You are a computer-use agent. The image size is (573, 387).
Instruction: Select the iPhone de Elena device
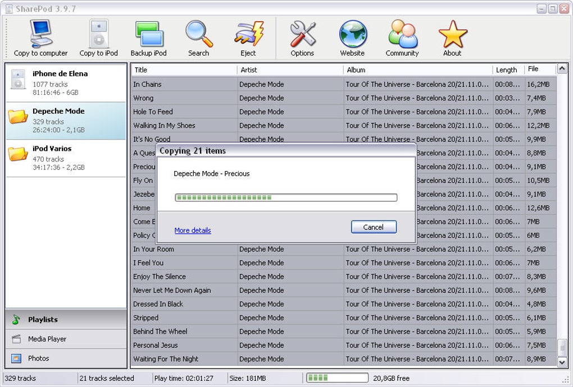66,83
